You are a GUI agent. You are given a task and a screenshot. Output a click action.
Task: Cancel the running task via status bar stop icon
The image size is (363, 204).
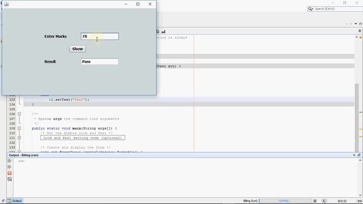pos(315,201)
